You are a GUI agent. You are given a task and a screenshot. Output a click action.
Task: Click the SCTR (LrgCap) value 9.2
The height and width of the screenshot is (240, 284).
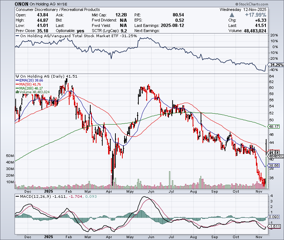tap(124, 31)
